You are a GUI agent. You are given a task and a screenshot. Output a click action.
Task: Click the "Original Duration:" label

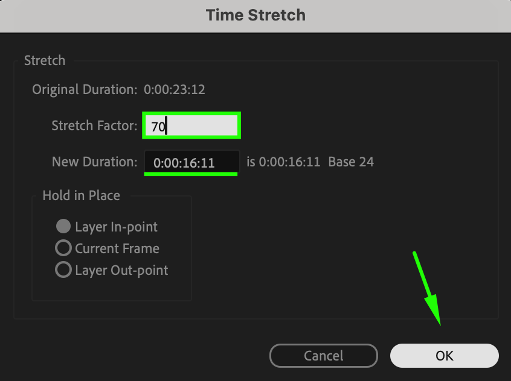tap(85, 90)
